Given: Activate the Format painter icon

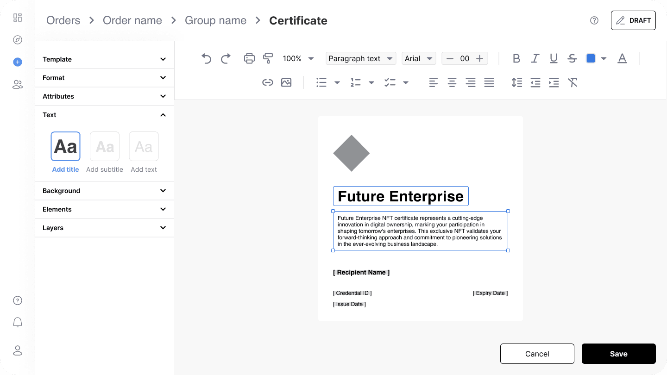Looking at the screenshot, I should click(x=268, y=58).
